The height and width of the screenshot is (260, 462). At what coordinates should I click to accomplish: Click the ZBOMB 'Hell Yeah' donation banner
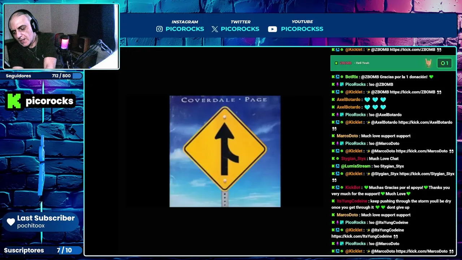coord(393,63)
